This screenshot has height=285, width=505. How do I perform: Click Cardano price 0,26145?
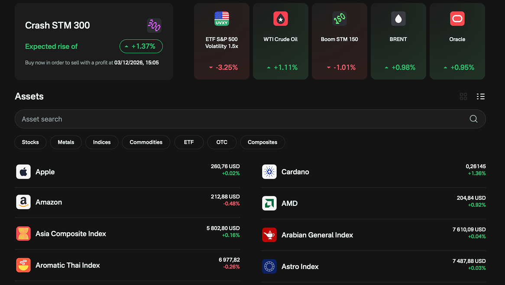click(476, 167)
